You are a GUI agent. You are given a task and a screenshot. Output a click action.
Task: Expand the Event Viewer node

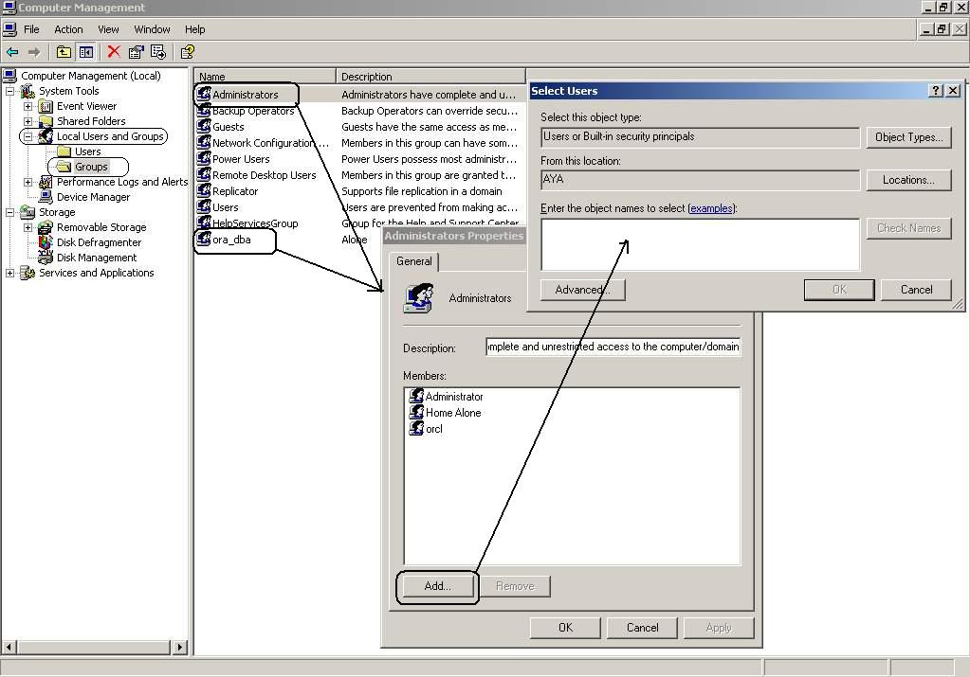28,106
